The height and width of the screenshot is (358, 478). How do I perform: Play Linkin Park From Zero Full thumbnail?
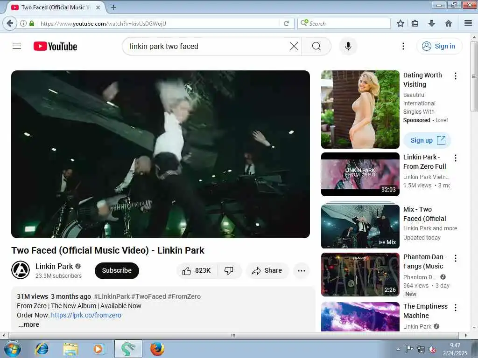coord(360,174)
